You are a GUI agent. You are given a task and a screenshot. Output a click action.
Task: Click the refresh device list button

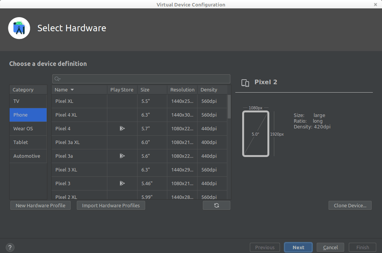[216, 205]
